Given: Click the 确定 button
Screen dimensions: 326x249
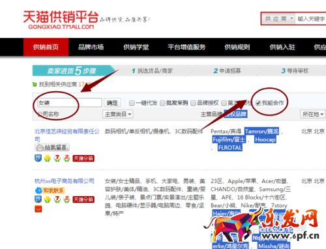Looking at the screenshot, I should click(x=112, y=103).
